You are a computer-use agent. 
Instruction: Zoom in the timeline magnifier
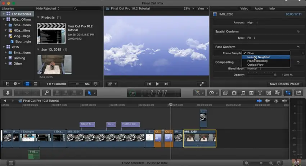coord(271,163)
